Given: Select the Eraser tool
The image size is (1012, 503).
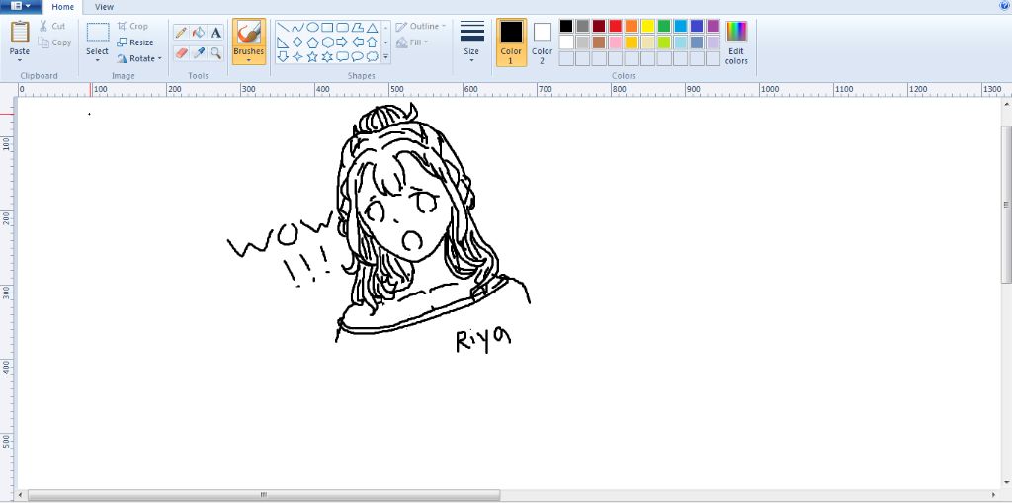Looking at the screenshot, I should (182, 53).
